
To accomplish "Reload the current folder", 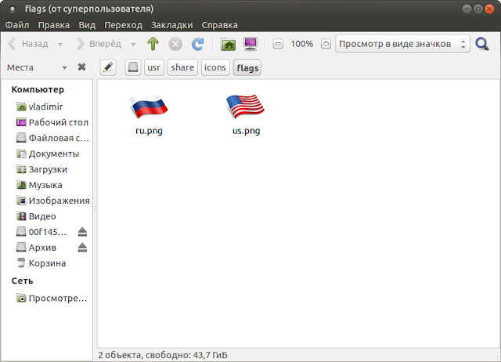I will 198,44.
